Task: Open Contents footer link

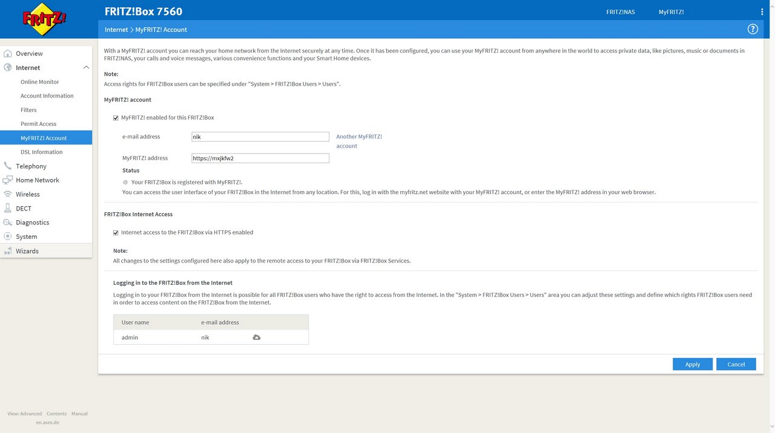Action: (x=57, y=414)
